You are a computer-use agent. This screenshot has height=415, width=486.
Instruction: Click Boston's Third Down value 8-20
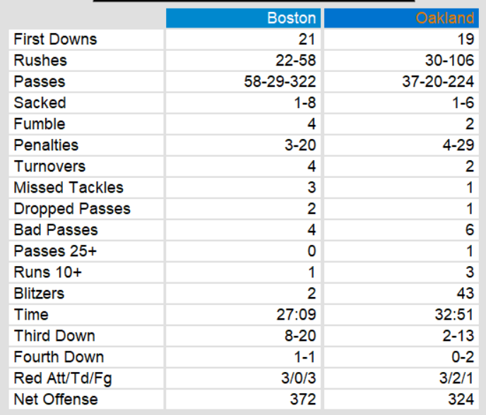(300, 336)
